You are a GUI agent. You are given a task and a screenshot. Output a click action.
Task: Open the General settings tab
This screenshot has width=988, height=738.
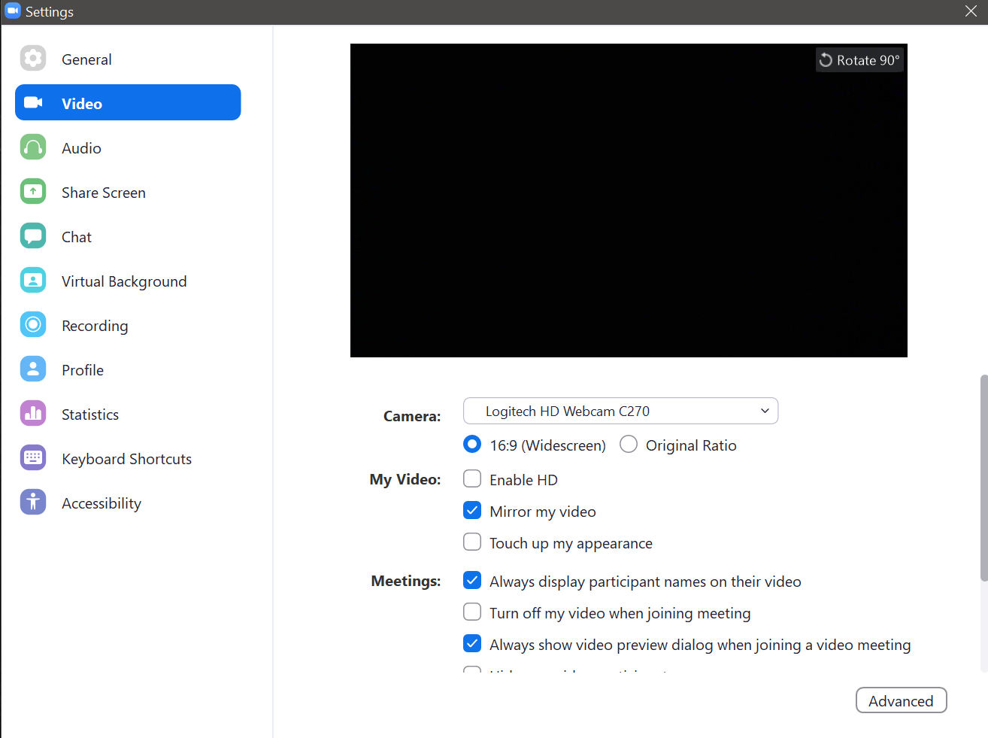click(x=128, y=59)
